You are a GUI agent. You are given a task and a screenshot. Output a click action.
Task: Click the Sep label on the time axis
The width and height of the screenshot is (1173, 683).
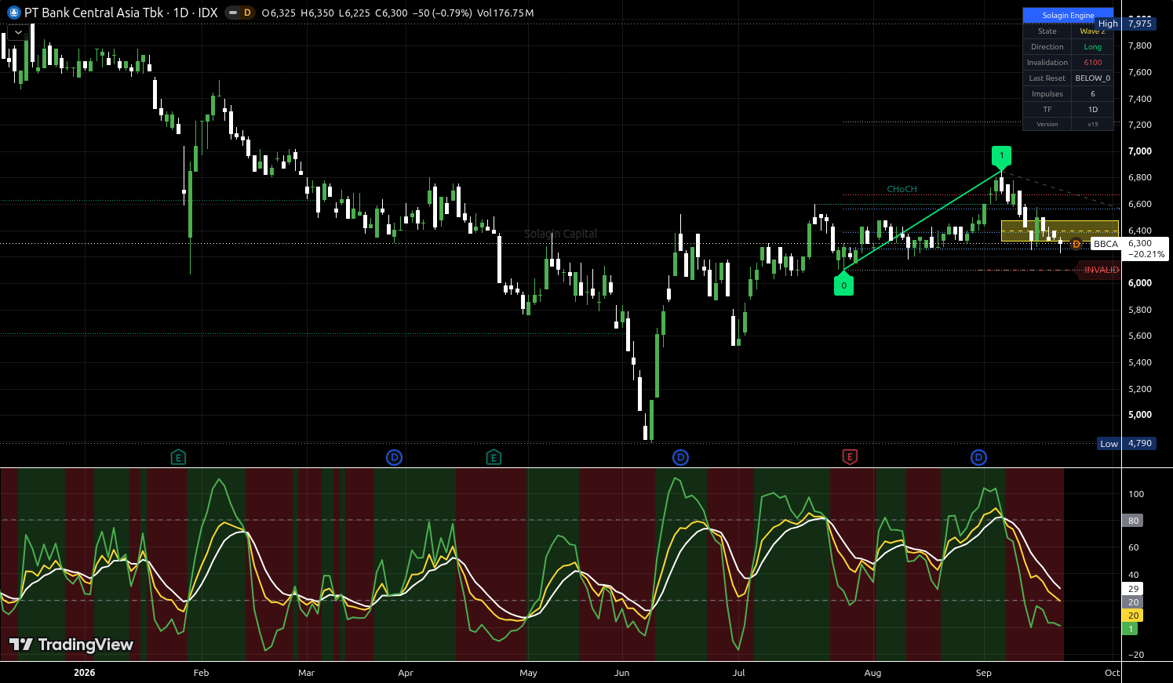(x=983, y=673)
